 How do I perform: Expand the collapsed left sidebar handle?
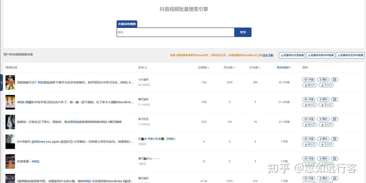(1, 83)
